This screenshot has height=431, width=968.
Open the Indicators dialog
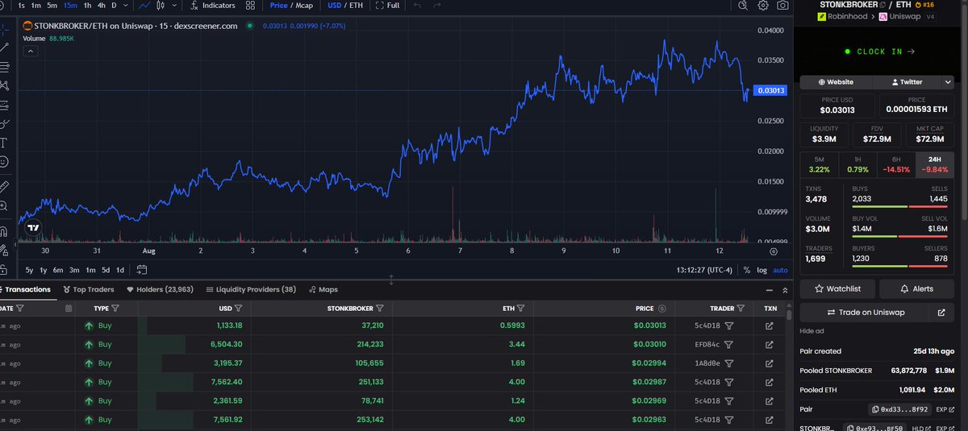pyautogui.click(x=213, y=6)
